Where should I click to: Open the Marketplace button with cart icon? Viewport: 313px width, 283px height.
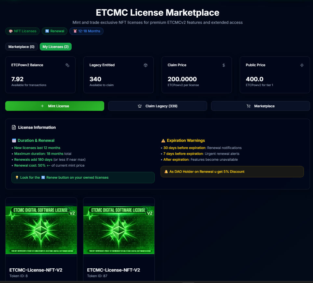click(261, 106)
